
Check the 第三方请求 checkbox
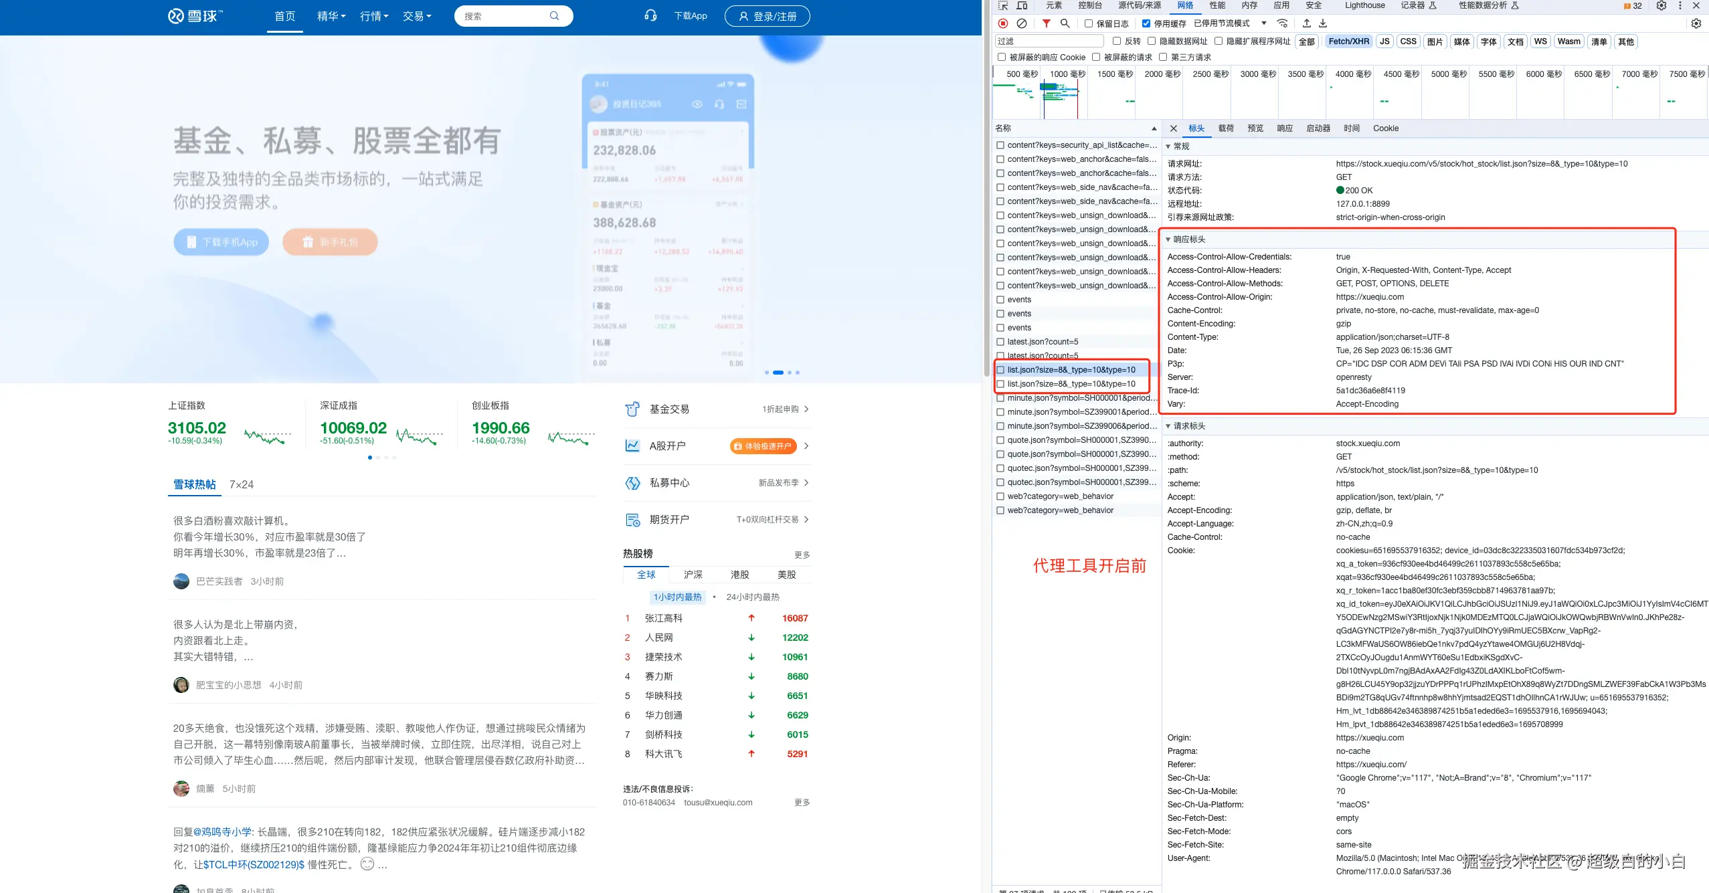coord(1163,58)
